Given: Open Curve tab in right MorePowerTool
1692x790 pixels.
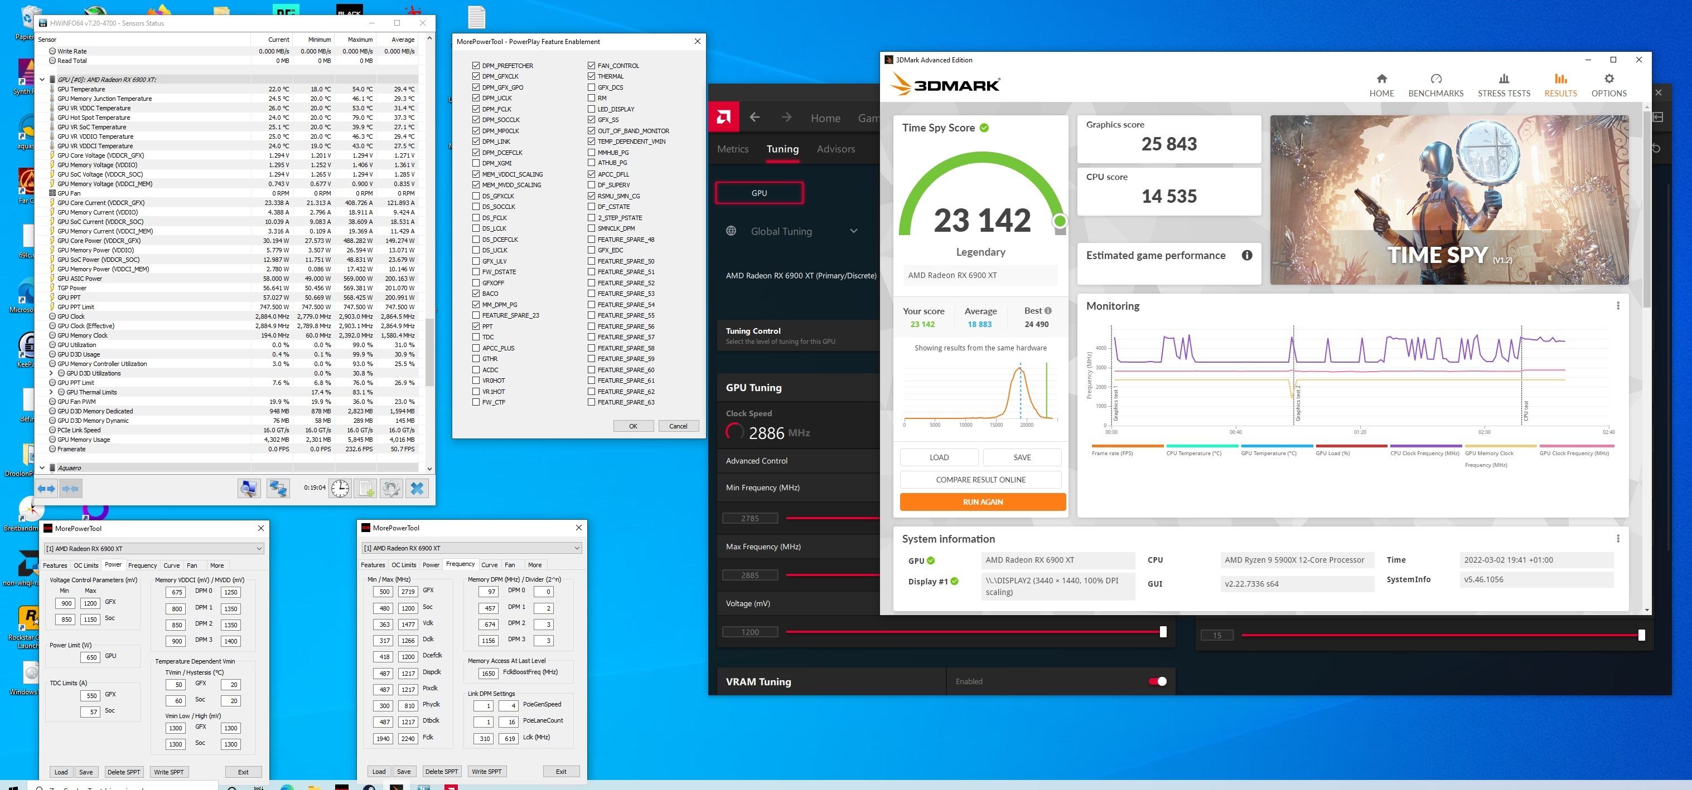Looking at the screenshot, I should click(489, 565).
